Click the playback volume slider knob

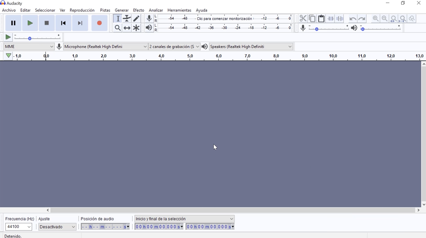click(363, 29)
